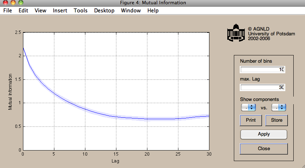Open the Help menu

(153, 11)
